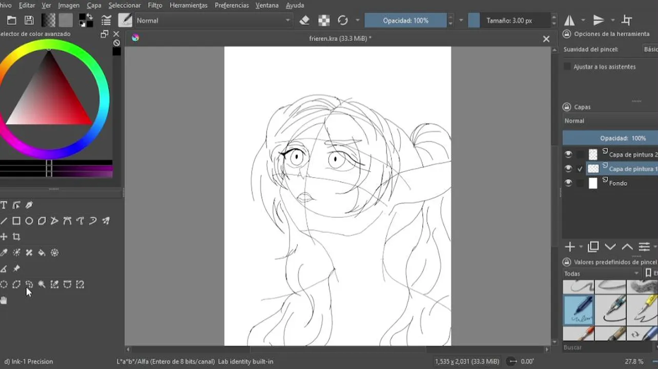Viewport: 658px width, 369px height.
Task: Select the Bezier Curve tool
Action: [x=67, y=221]
